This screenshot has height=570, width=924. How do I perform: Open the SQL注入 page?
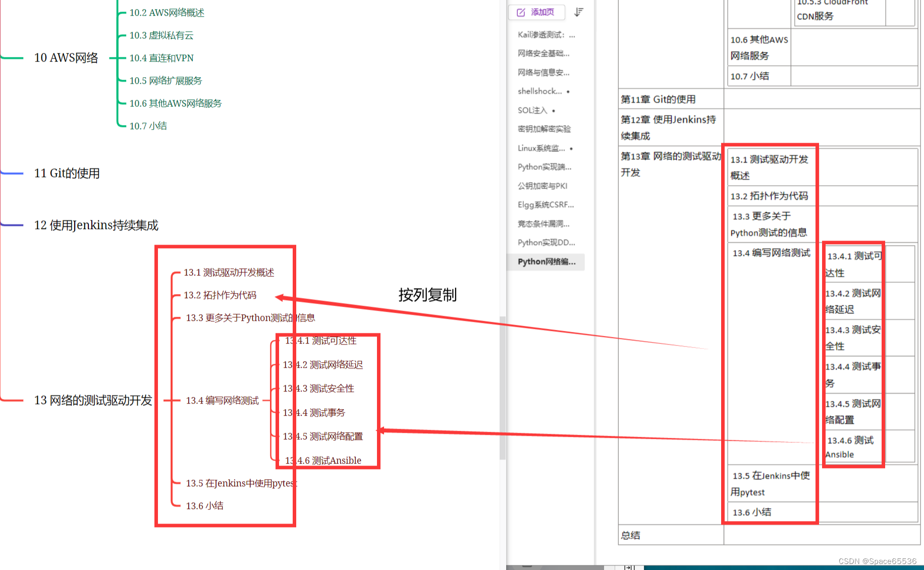pos(532,110)
